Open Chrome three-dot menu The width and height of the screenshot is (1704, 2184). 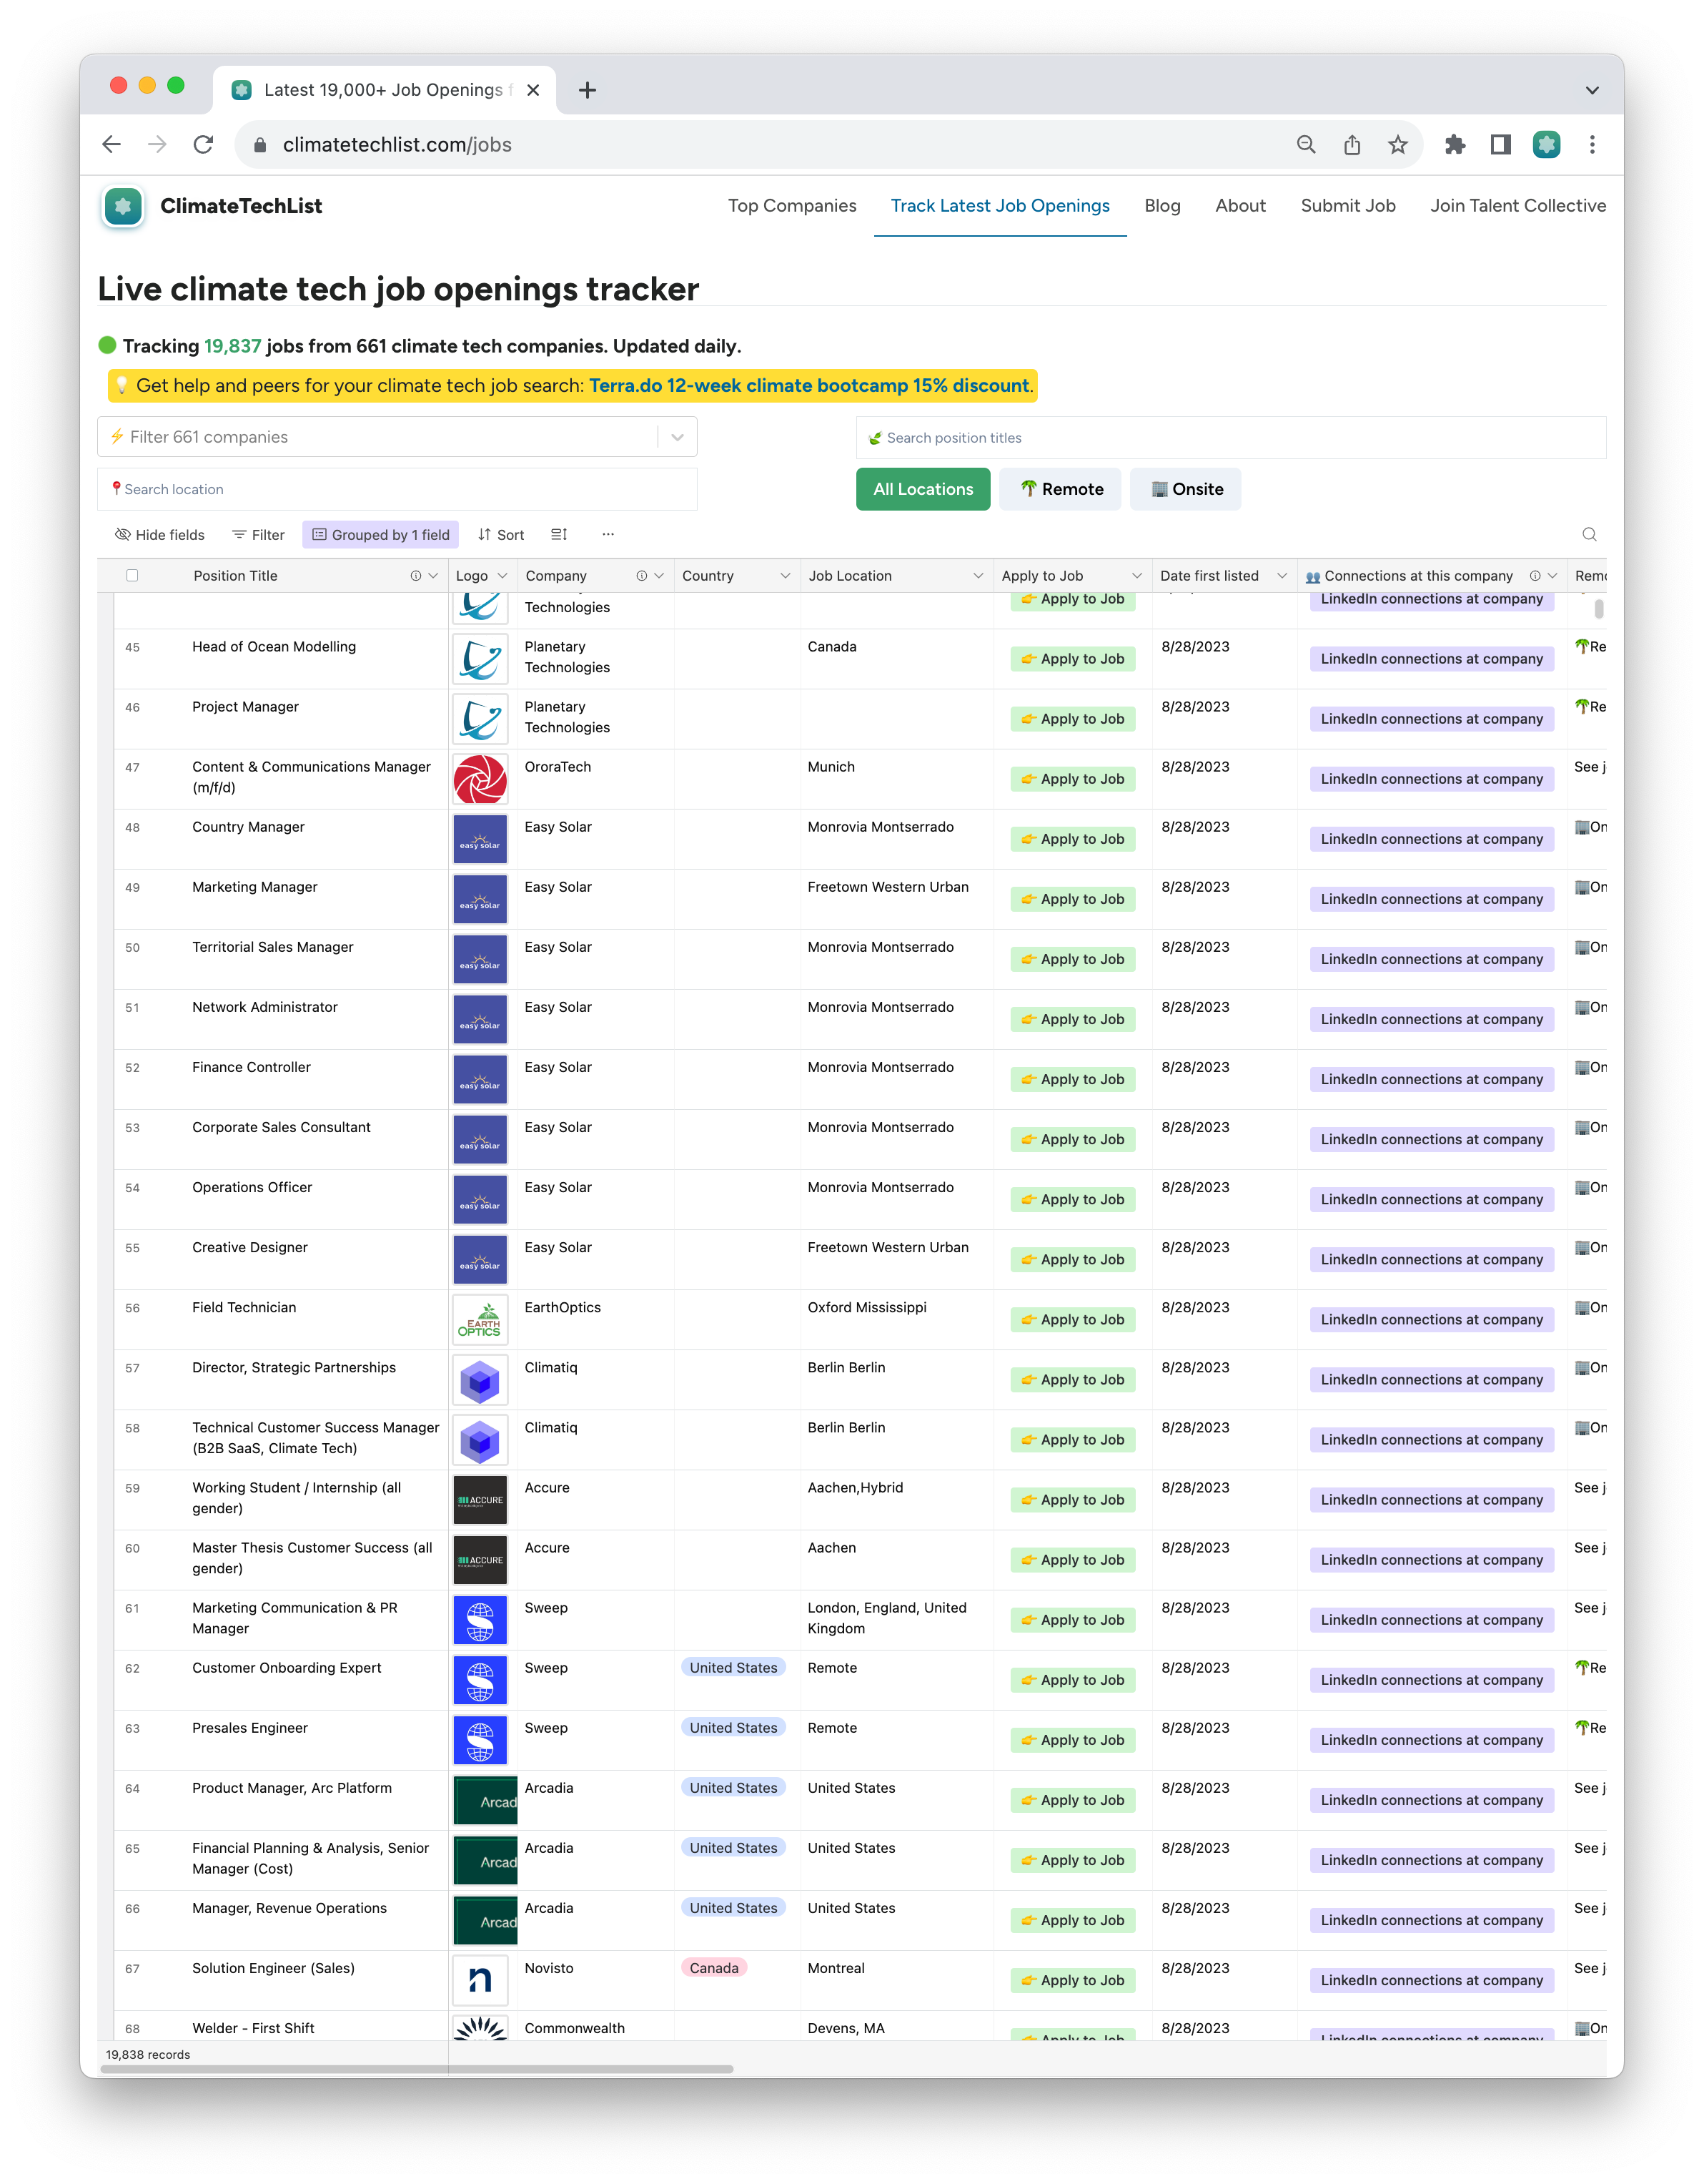tap(1591, 145)
